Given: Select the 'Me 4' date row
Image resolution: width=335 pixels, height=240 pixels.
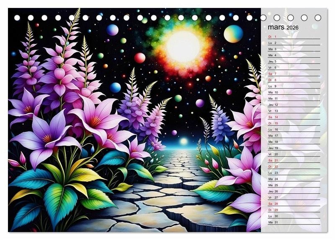Looking at the screenshot, I should click(x=294, y=55).
